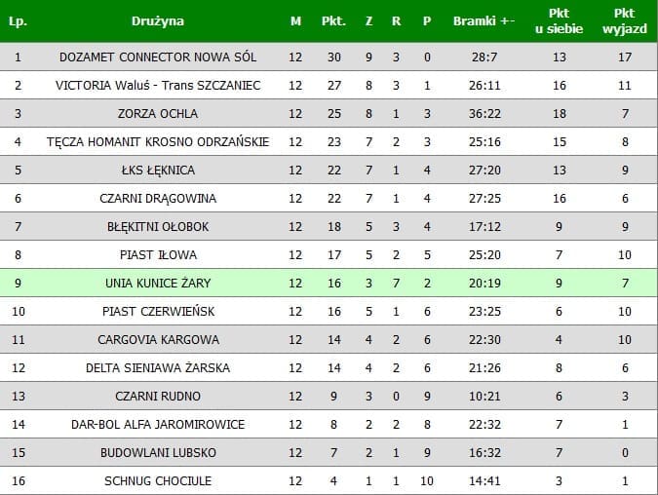Click the Drużyna column header

[157, 21]
